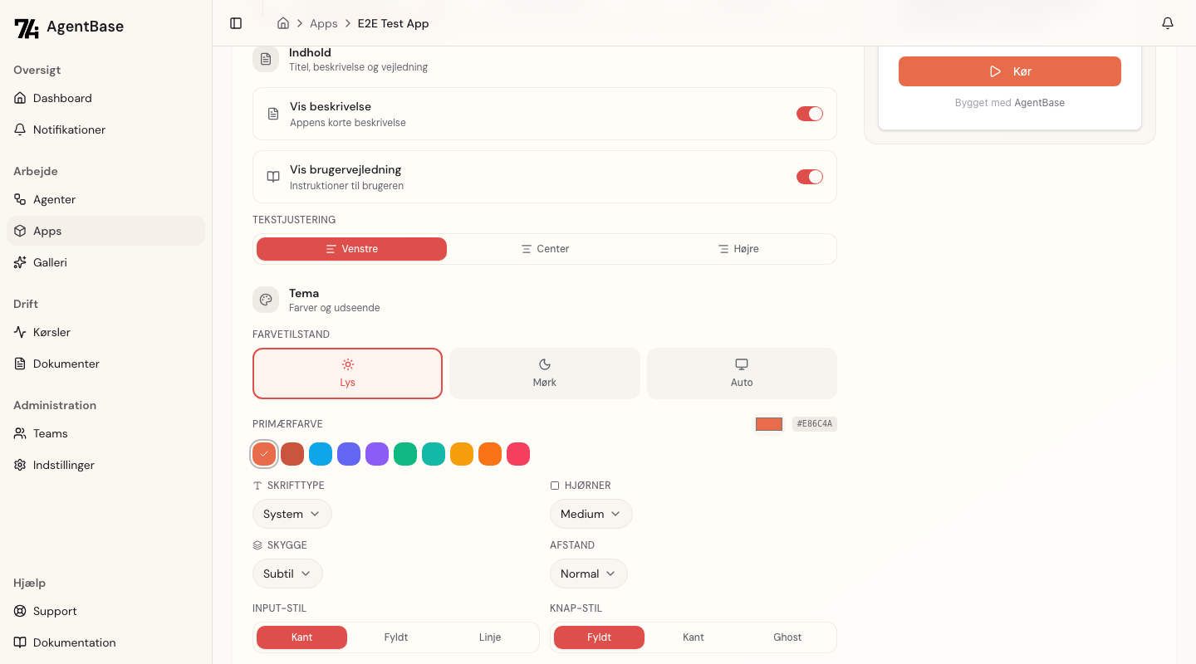Pick the purple primary color swatch
The width and height of the screenshot is (1196, 664).
pos(377,454)
